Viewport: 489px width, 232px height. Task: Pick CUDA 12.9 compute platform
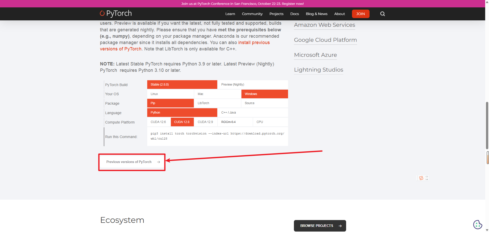tap(206, 122)
